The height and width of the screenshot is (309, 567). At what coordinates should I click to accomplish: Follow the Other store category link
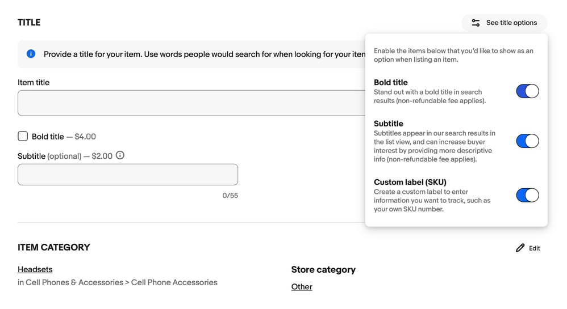point(302,287)
